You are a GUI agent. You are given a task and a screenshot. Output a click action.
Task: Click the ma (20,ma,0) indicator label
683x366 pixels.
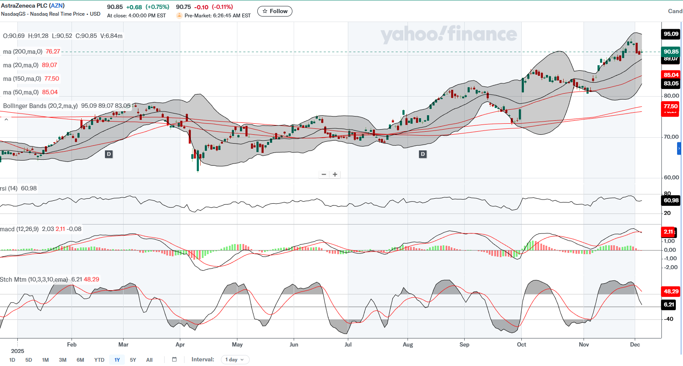(21, 65)
